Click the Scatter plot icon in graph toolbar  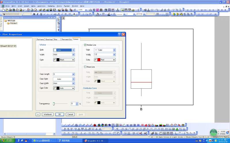[x=73, y=125]
